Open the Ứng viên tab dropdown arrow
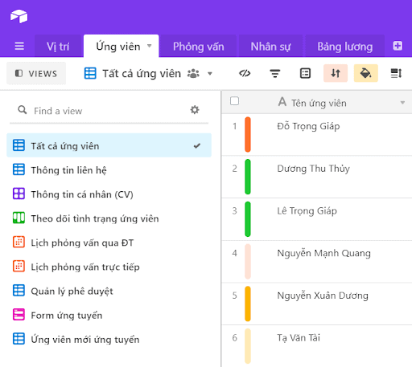412x367 pixels. click(x=150, y=46)
